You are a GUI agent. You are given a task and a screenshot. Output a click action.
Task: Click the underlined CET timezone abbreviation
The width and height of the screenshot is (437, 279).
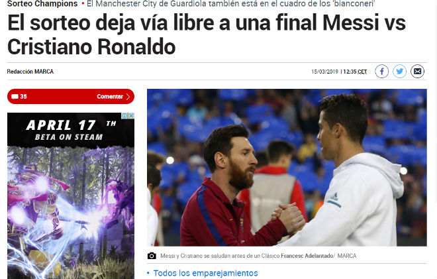click(x=362, y=72)
